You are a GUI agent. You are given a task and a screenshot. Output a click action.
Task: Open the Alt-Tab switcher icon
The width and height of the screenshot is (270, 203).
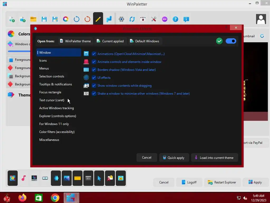(x=45, y=178)
